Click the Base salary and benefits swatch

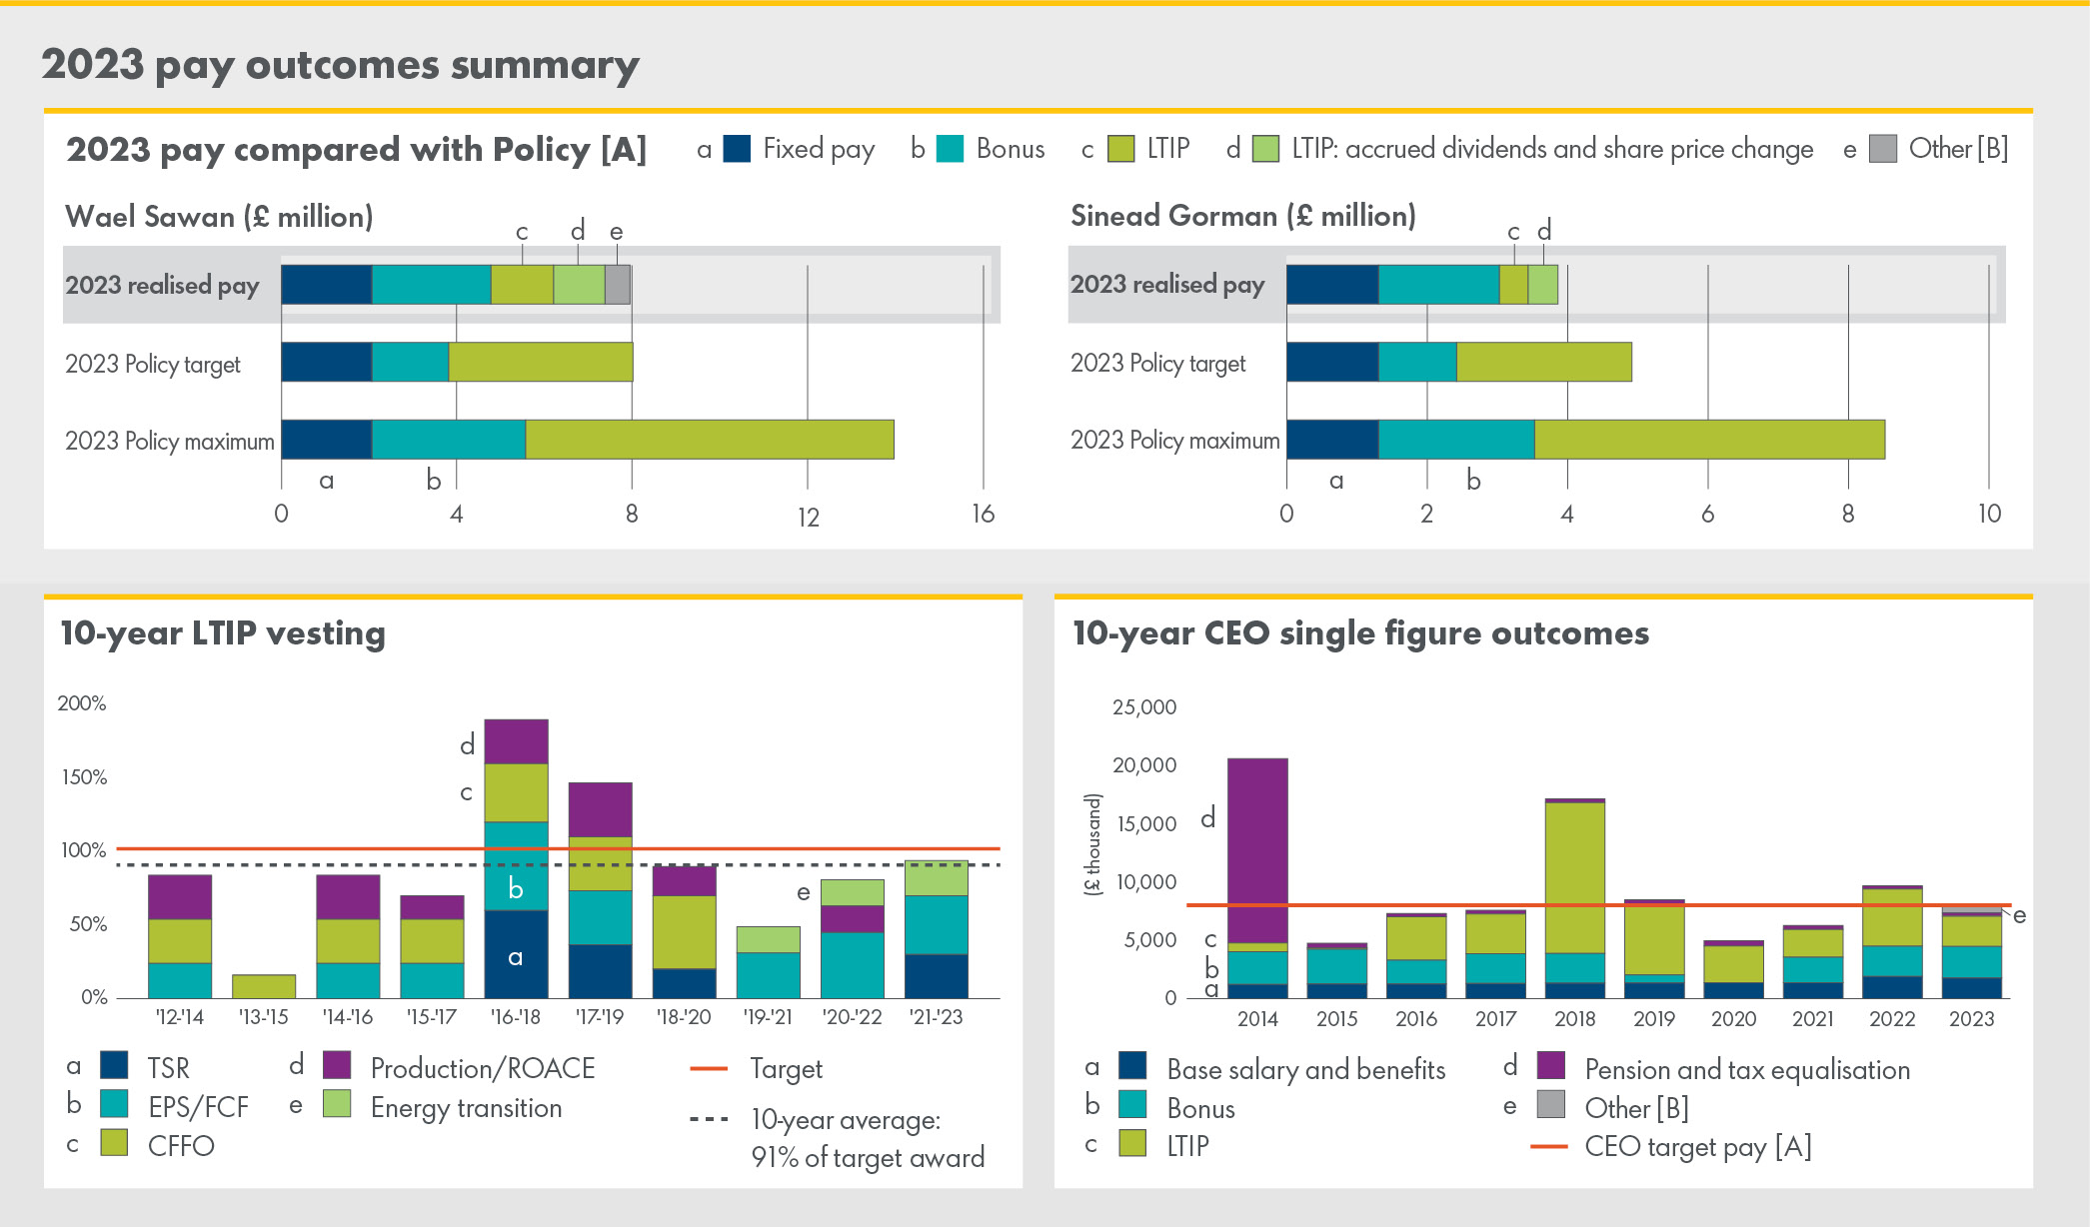pos(1132,1066)
